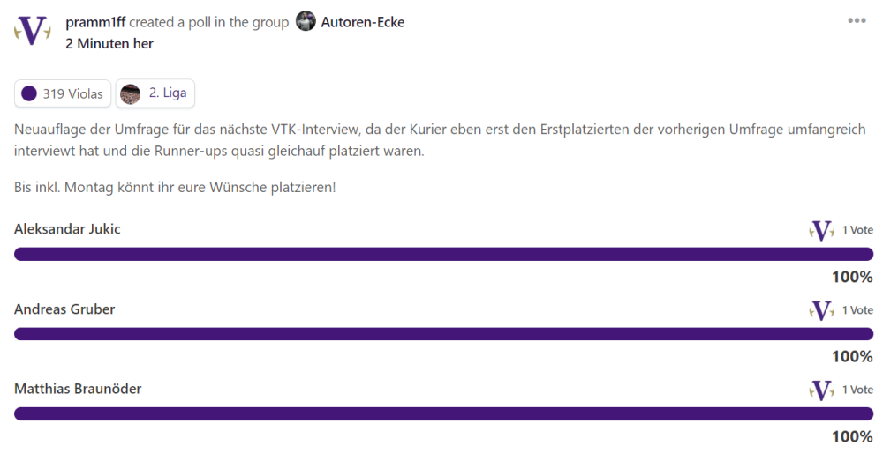Viewport: 883px width, 461px height.
Task: Click voter avatar next to Matthias Braunöder
Action: tap(822, 390)
